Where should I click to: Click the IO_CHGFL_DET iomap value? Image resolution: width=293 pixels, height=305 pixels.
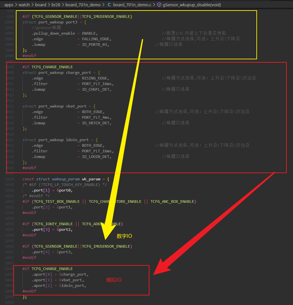(x=96, y=89)
